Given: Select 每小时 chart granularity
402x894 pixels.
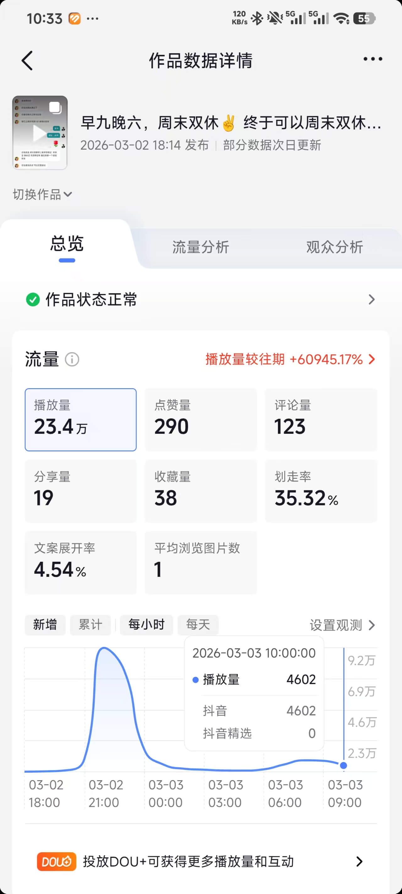Looking at the screenshot, I should pos(146,625).
